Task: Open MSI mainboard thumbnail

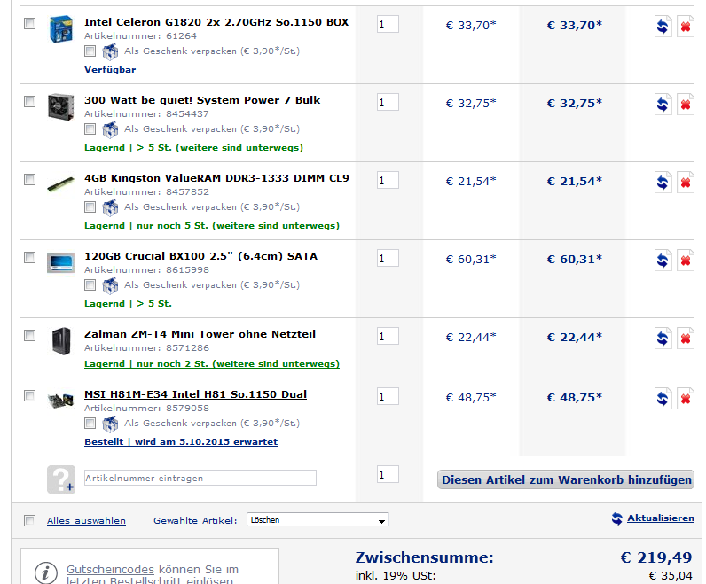Action: click(x=61, y=399)
